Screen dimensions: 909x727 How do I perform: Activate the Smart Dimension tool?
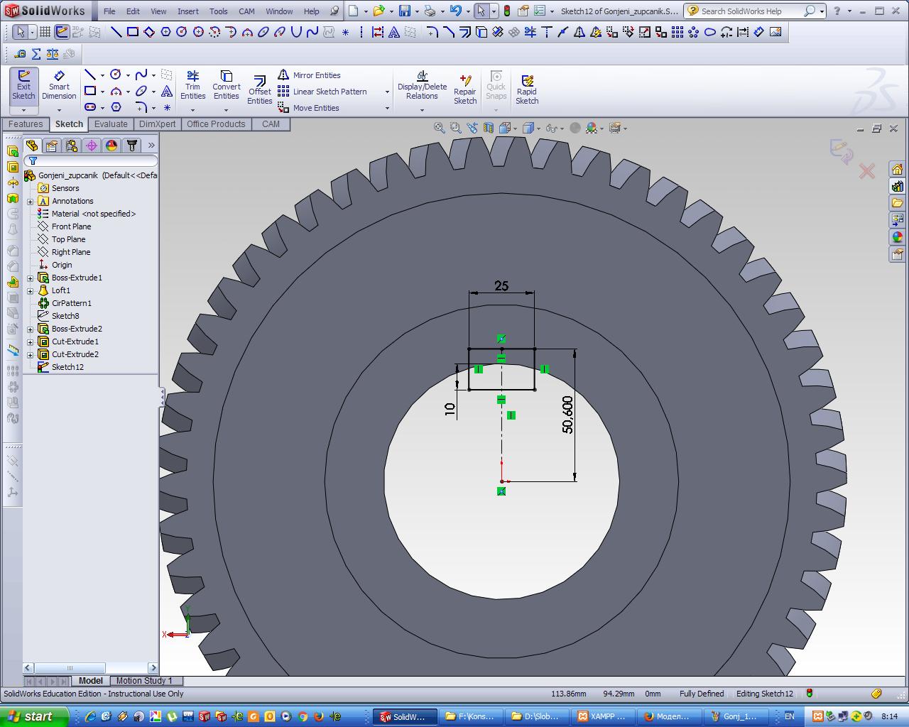(59, 86)
